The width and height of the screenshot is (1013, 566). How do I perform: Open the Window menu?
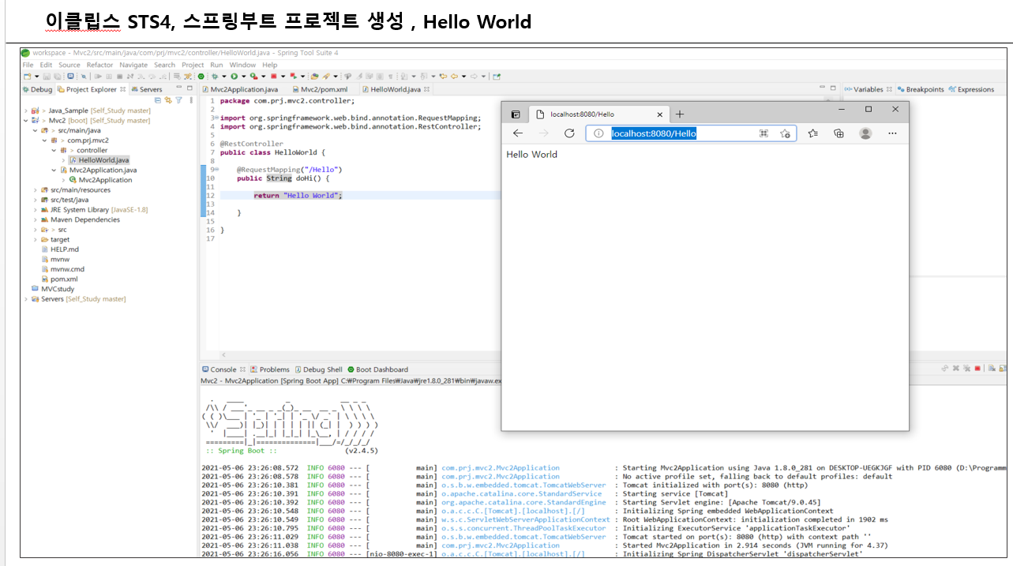tap(242, 65)
